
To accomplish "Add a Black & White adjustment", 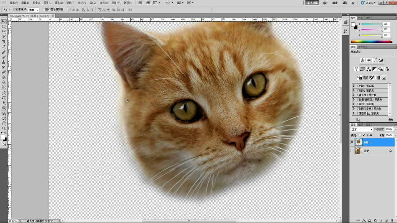I will pyautogui.click(x=375, y=69).
